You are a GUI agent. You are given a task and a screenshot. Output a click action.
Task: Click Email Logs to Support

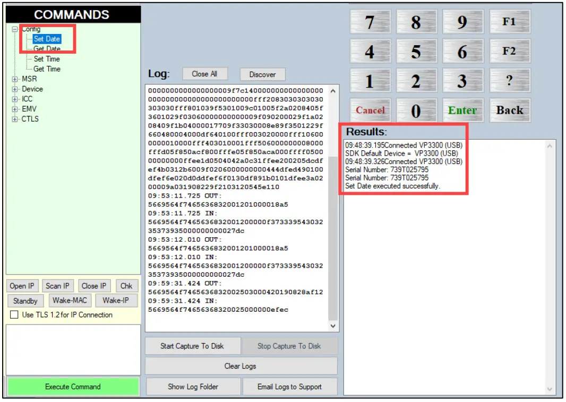click(x=290, y=387)
